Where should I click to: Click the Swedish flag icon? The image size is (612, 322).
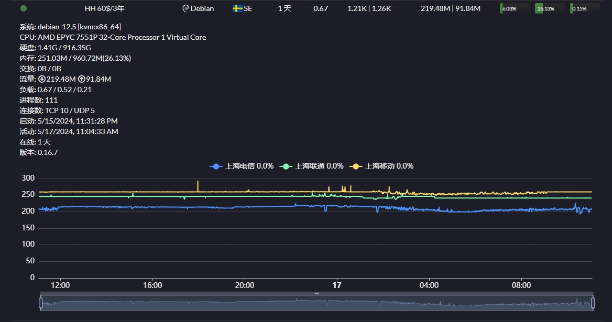pos(237,8)
